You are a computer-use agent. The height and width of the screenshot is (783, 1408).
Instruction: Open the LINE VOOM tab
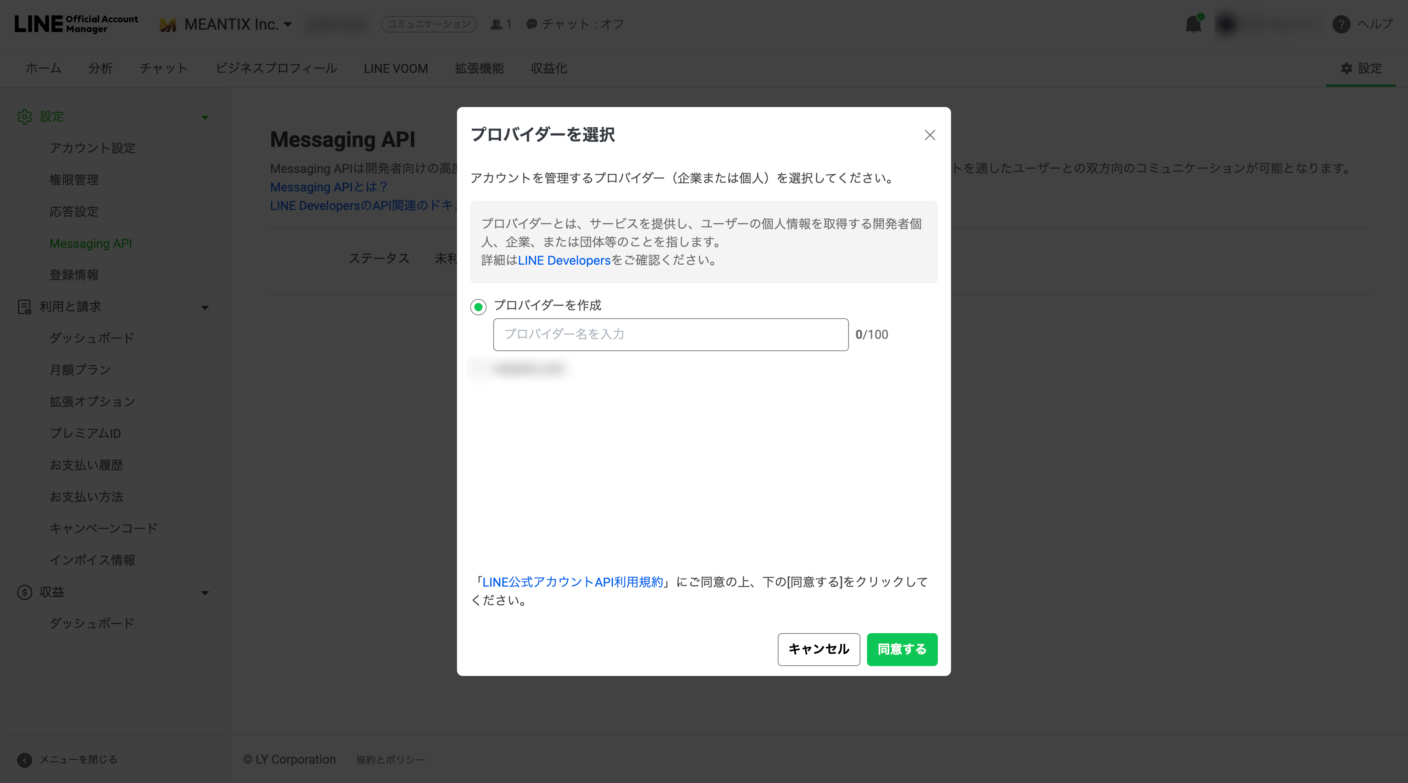[396, 68]
